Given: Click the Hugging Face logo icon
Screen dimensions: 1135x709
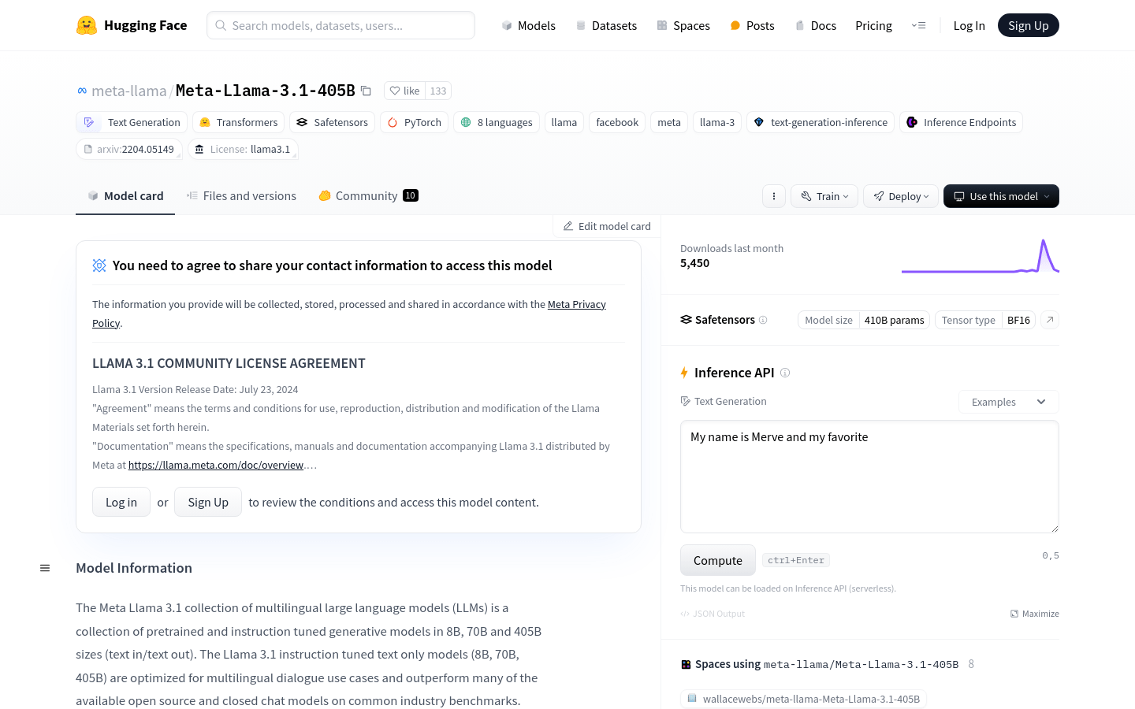Looking at the screenshot, I should pyautogui.click(x=87, y=25).
